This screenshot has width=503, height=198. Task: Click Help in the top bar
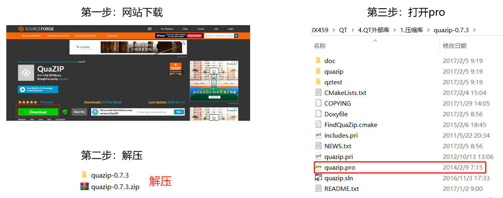pos(185,29)
